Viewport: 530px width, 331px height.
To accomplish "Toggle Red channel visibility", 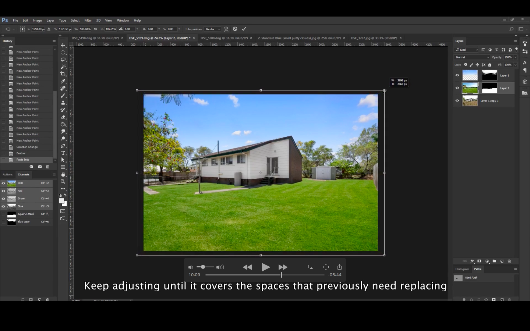I will click(3, 191).
